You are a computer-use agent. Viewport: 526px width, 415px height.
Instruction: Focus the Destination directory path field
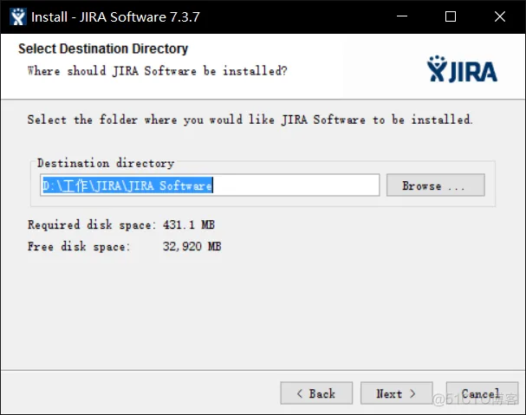point(210,185)
